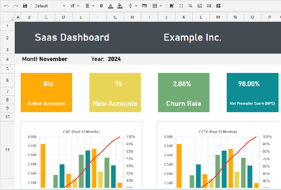Screen dimensions: 281x190
Task: Open search with the magnifying glass icon
Action: [190, 6]
